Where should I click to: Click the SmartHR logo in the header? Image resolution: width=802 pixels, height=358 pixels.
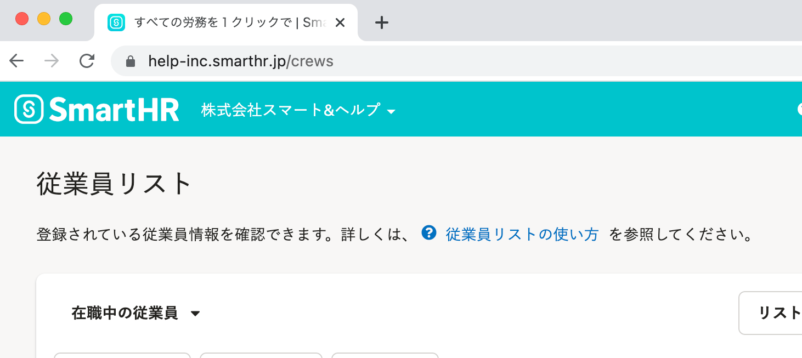[x=97, y=110]
